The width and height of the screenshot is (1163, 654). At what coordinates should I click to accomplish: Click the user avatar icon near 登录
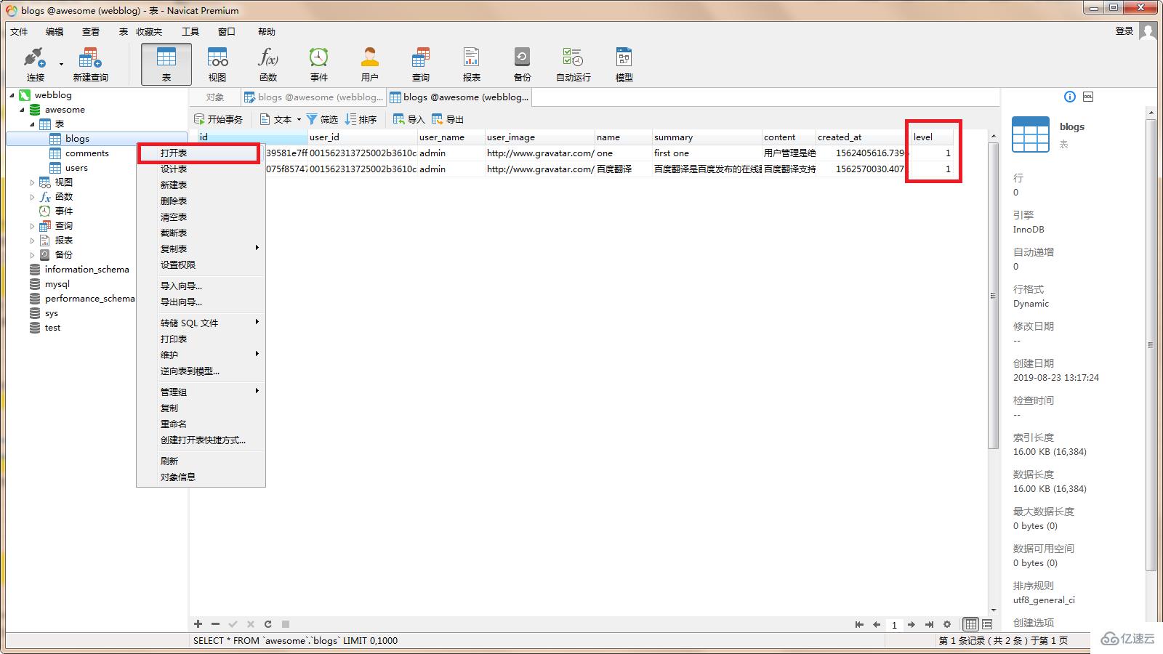pos(1148,31)
